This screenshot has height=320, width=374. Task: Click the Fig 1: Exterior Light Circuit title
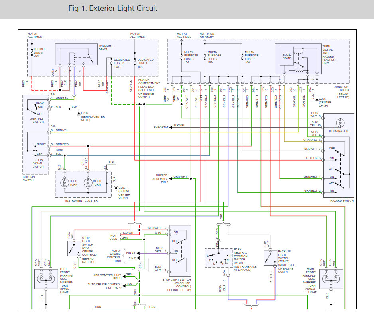(x=113, y=8)
